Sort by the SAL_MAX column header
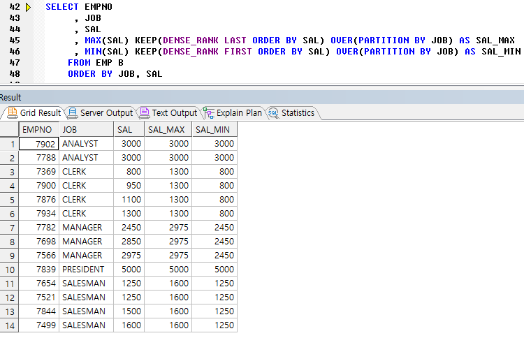The image size is (524, 338). click(168, 130)
